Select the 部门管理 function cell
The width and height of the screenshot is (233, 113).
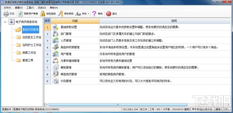tap(75, 34)
